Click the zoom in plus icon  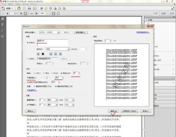click(36, 13)
